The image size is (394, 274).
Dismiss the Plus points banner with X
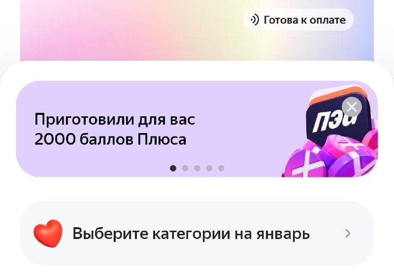click(352, 107)
